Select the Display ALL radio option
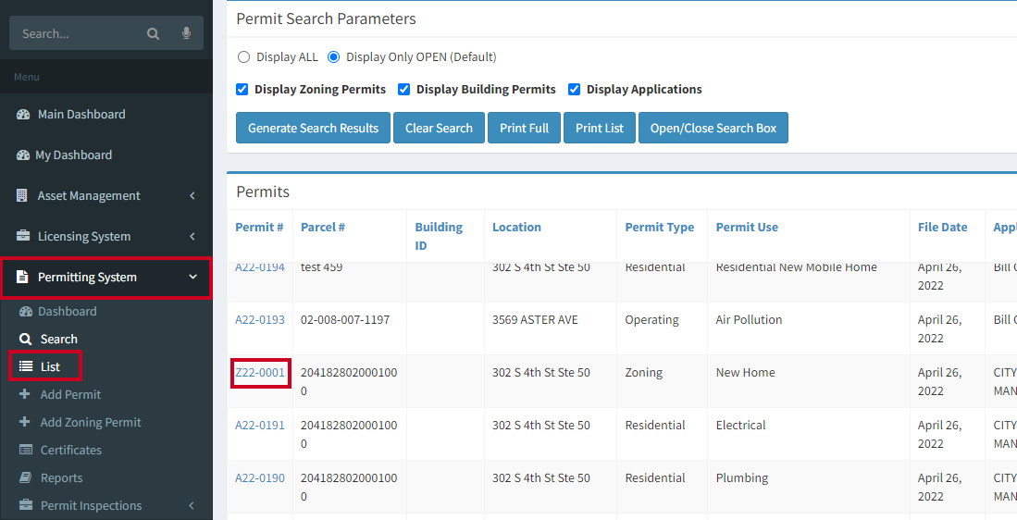Viewport: 1017px width, 520px height. click(244, 57)
